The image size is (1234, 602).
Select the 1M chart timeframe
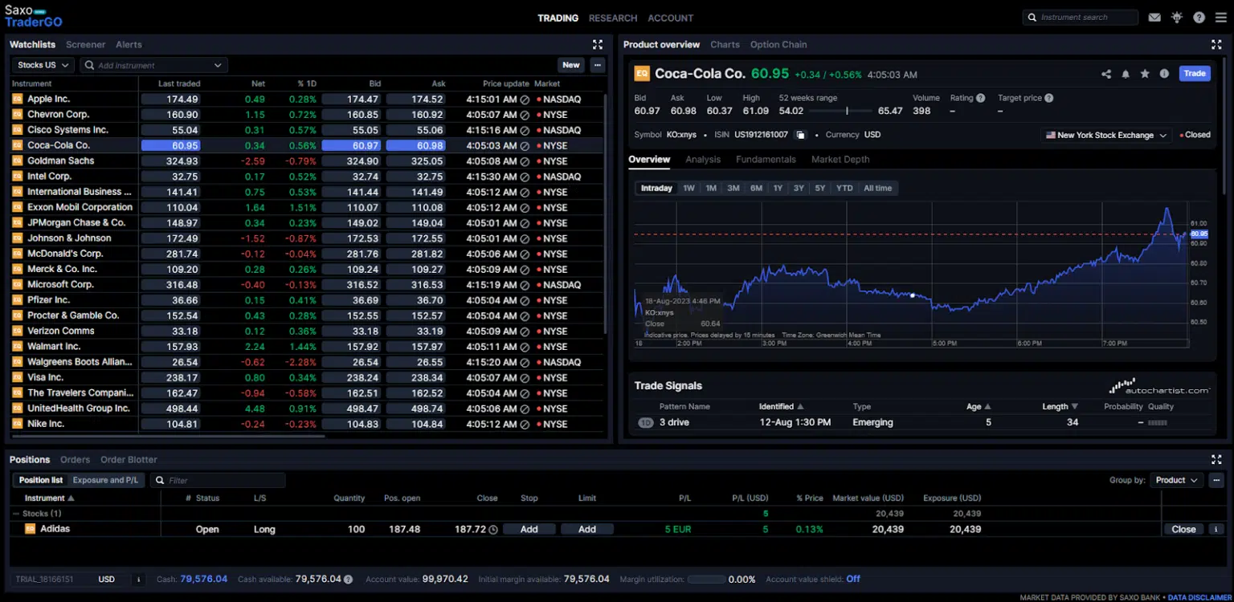pyautogui.click(x=711, y=188)
